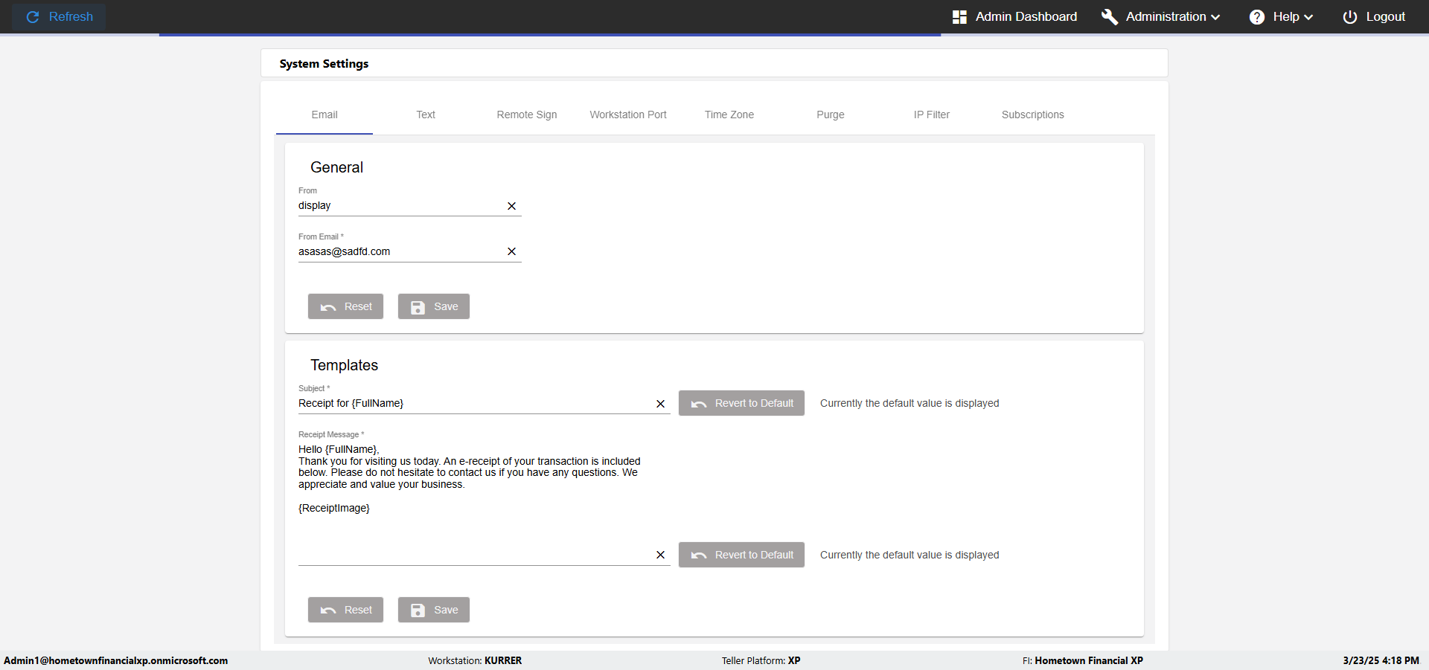
Task: Select the Purge tab
Action: click(x=831, y=115)
